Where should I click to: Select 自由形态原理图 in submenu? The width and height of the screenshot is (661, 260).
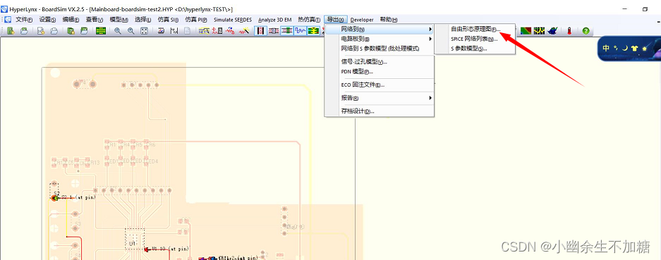point(475,29)
